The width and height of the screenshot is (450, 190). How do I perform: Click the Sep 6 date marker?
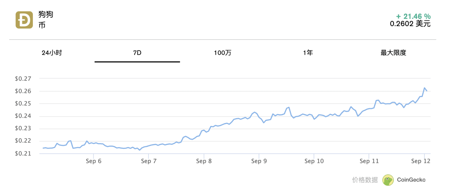click(x=93, y=161)
